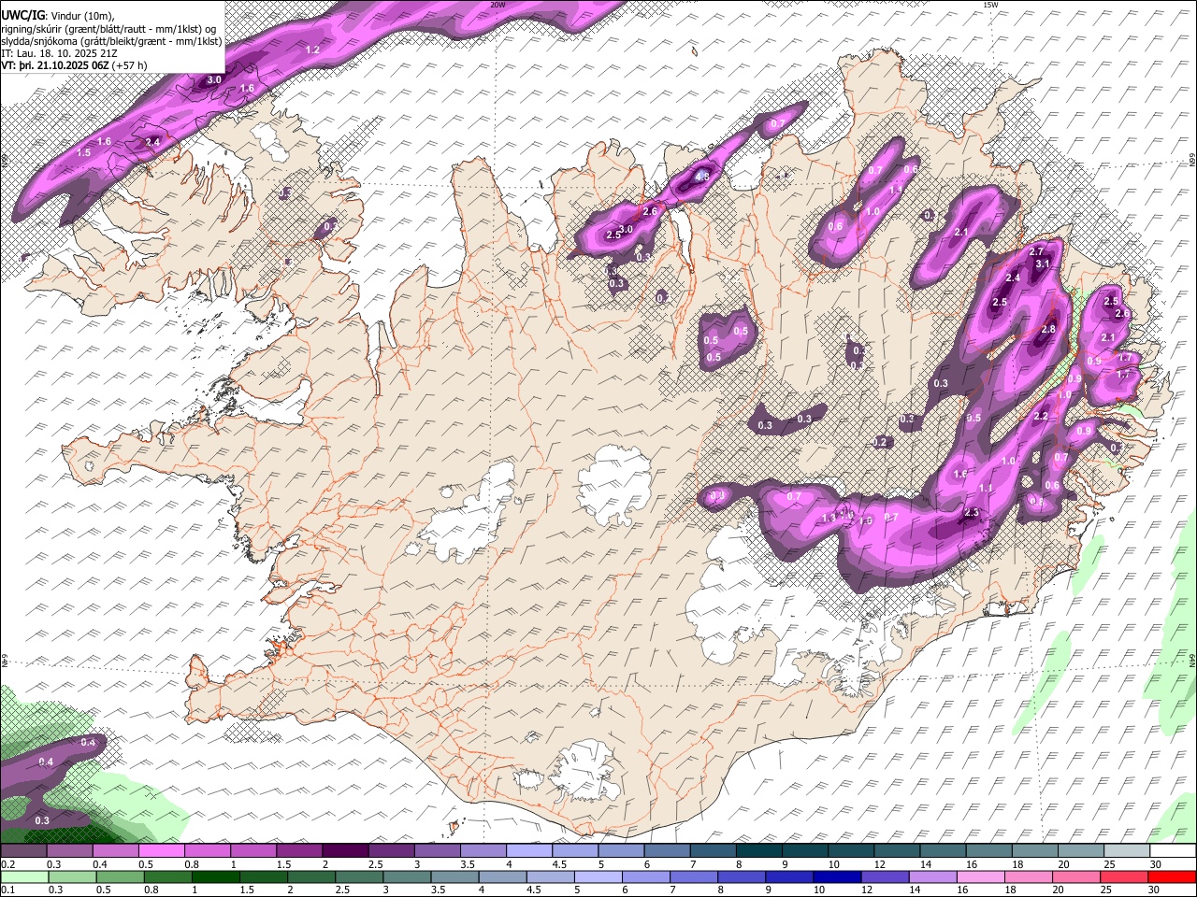Screen dimensions: 1197x897
Task: Click the palest green 0.1 rain legend swatch
Action: (x=23, y=876)
